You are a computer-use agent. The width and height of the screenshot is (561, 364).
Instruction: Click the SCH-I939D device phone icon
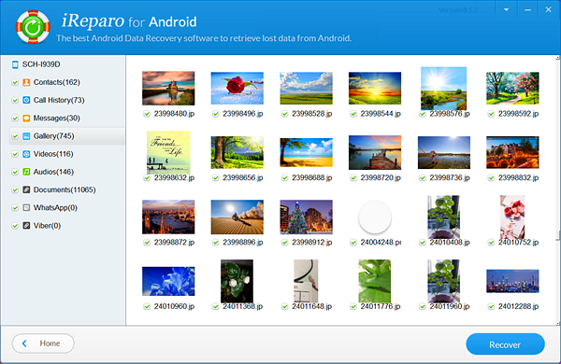(15, 64)
